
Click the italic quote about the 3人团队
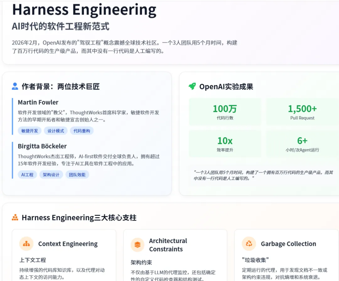coord(263,176)
